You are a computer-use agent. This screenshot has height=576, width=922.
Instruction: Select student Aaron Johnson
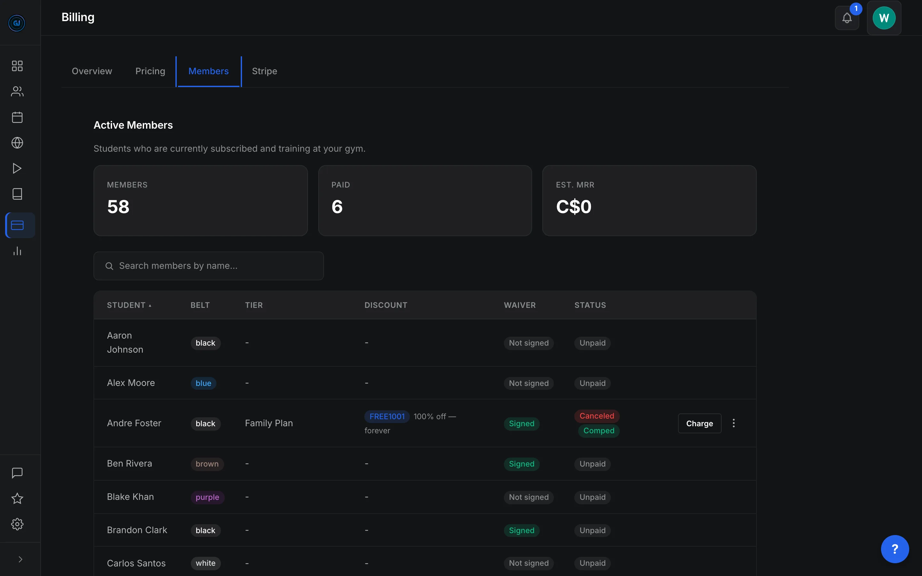pos(125,342)
